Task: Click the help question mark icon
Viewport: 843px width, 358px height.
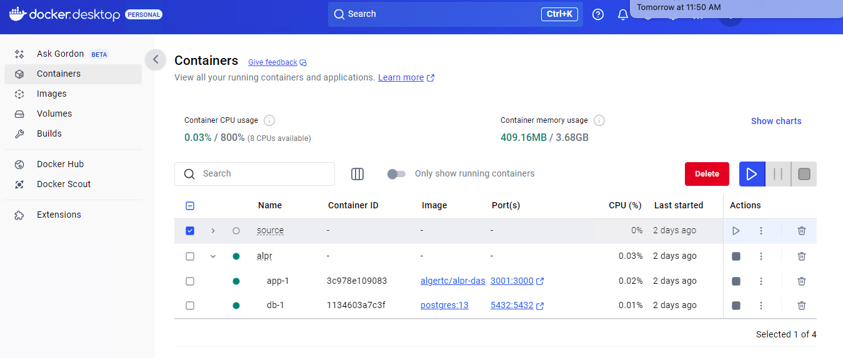Action: click(598, 14)
